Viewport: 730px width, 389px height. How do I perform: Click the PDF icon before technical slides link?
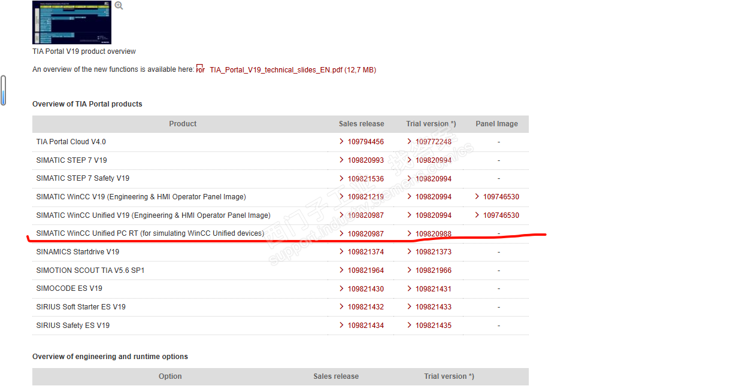click(x=200, y=69)
